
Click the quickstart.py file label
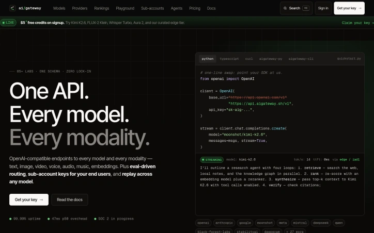click(x=349, y=59)
